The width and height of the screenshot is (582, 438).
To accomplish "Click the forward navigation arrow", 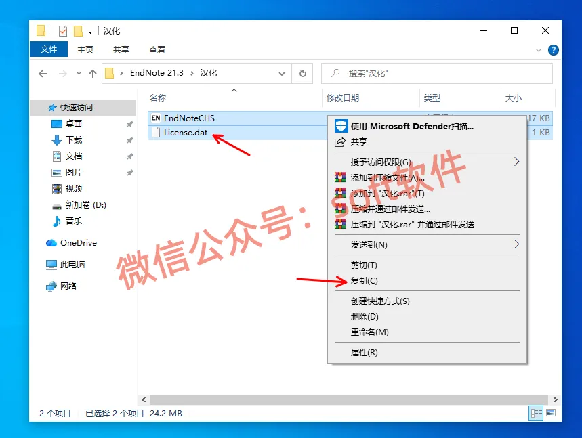I will pyautogui.click(x=63, y=74).
